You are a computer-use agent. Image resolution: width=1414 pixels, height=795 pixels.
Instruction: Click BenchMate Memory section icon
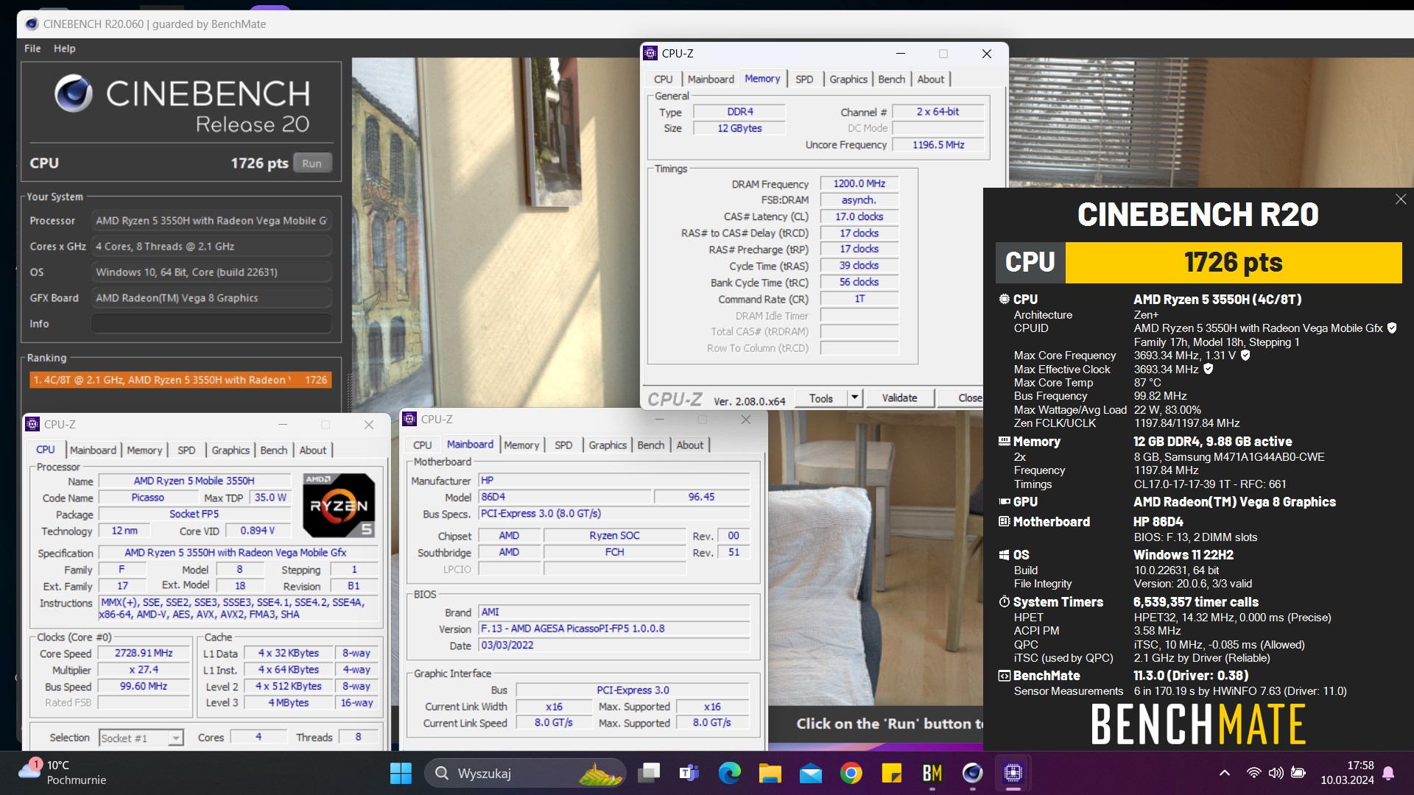pos(1004,442)
